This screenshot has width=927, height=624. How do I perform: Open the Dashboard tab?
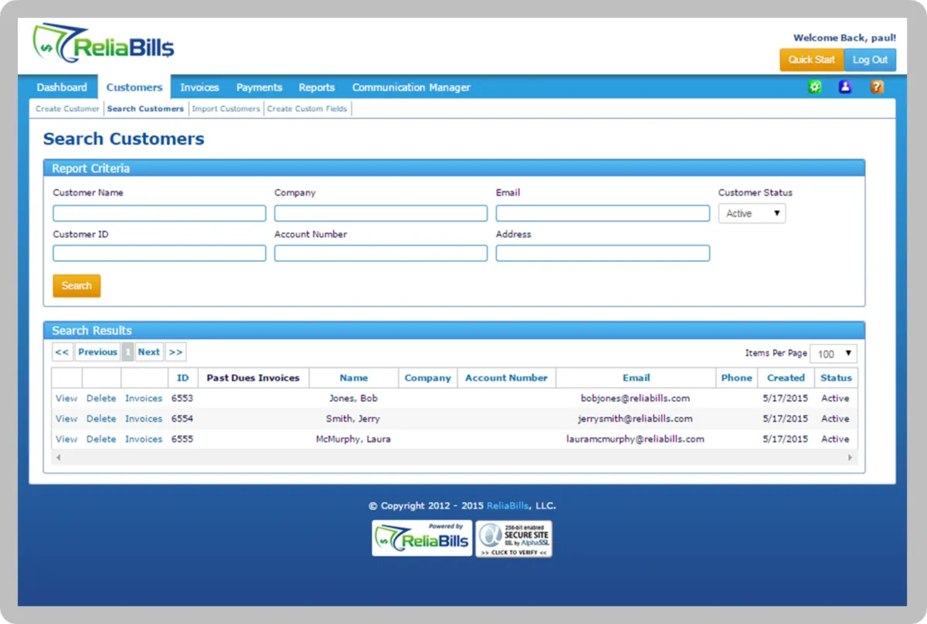coord(62,87)
